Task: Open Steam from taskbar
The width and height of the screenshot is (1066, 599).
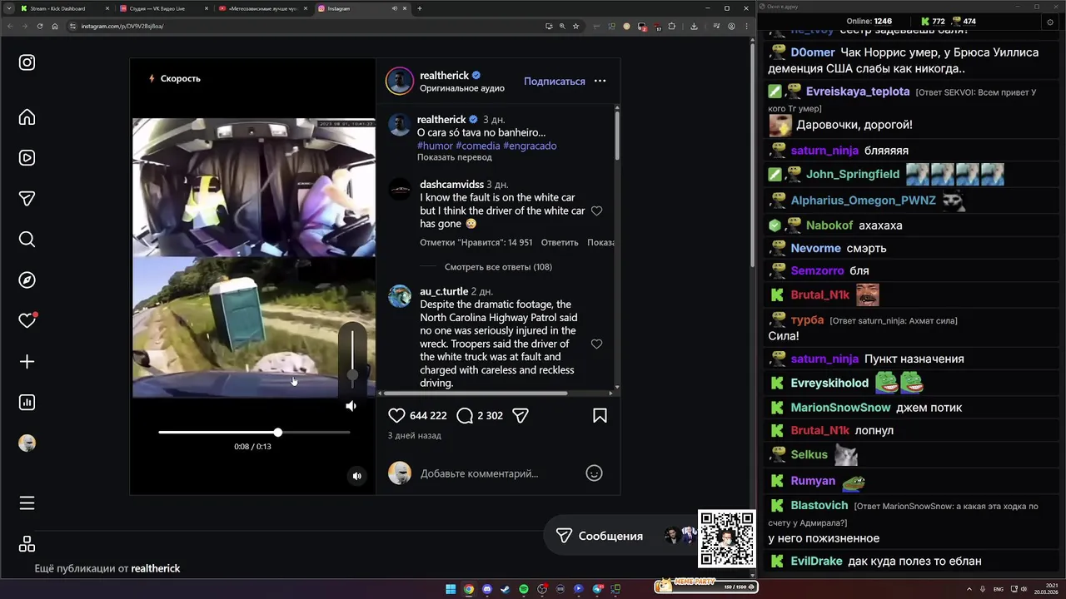Action: (506, 589)
